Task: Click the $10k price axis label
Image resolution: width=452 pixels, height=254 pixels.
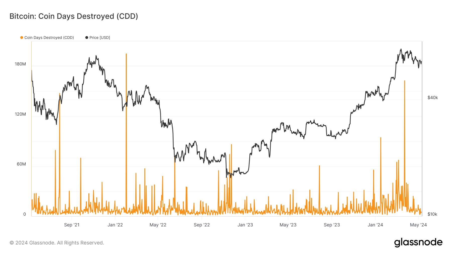Action: tap(432, 214)
